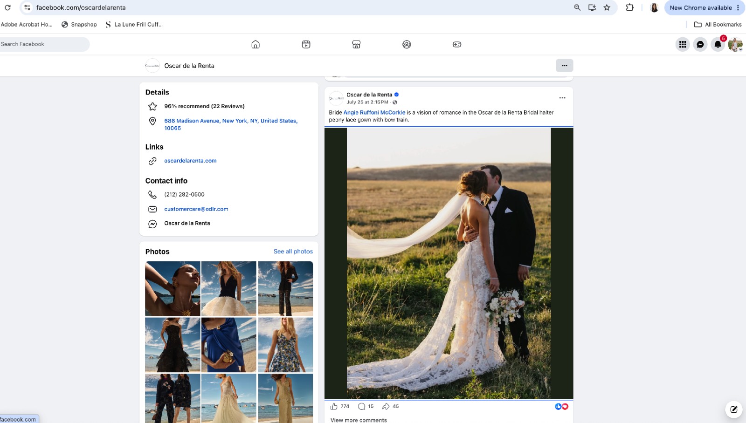Screen dimensions: 746x423
Task: Open post timestamp July 25 at 2:15 PM
Action: click(367, 102)
